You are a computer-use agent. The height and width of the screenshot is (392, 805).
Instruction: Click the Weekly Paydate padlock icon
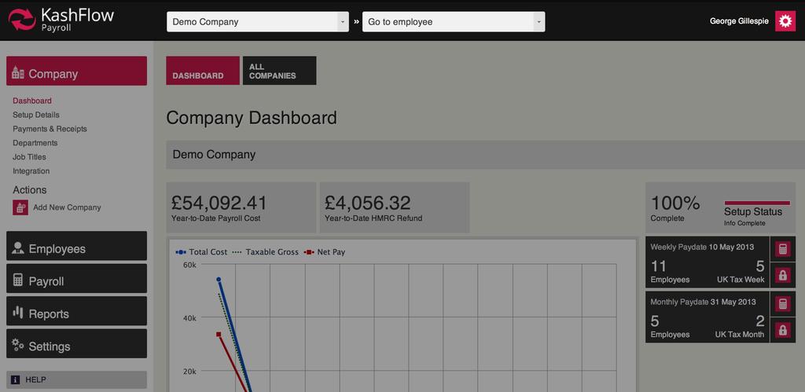coord(782,275)
